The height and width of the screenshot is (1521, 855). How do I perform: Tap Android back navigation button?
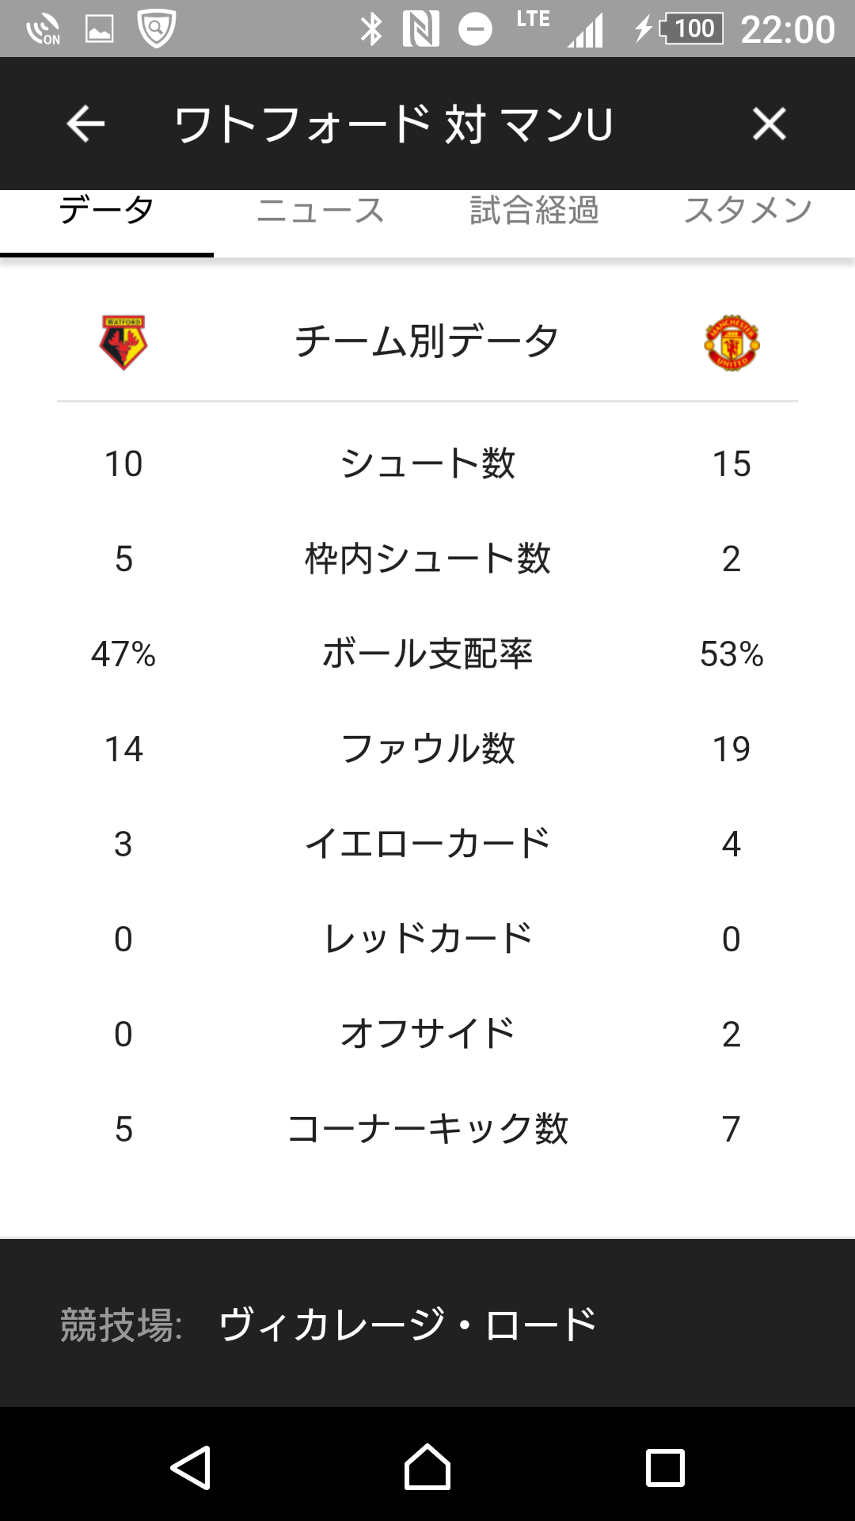(190, 1467)
